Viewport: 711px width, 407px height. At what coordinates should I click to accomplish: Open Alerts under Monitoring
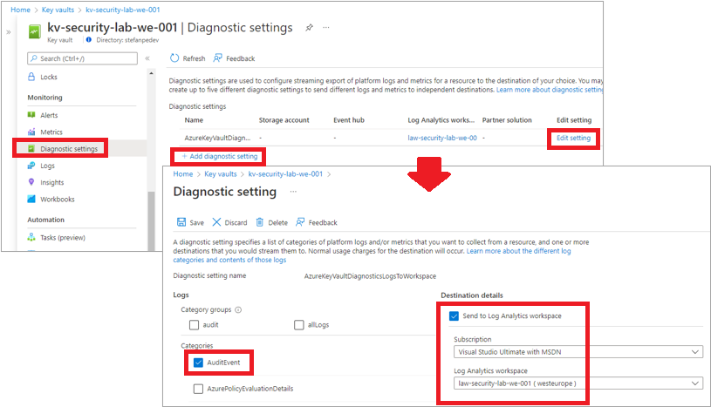[49, 115]
